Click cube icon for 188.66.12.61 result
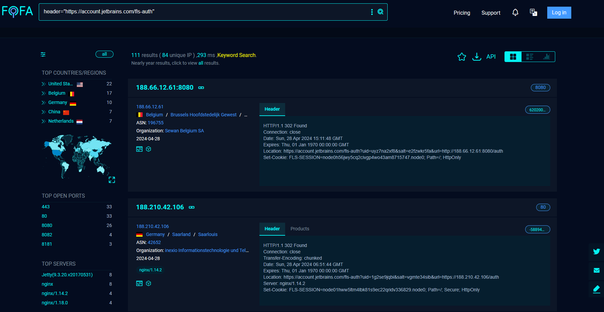 (149, 149)
